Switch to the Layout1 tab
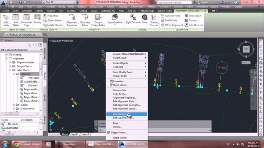The width and height of the screenshot is (264, 148). coord(74,134)
